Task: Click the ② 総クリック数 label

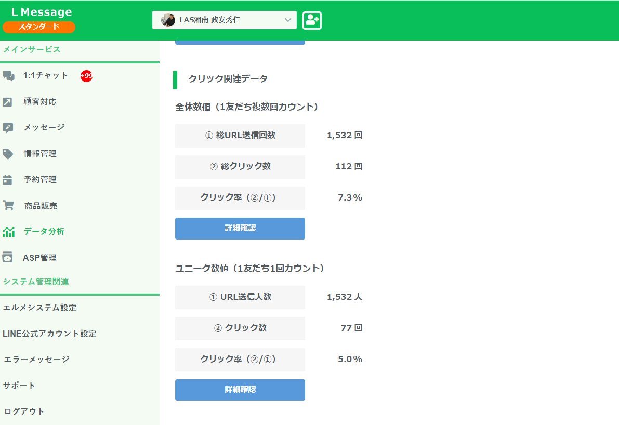Action: point(240,167)
